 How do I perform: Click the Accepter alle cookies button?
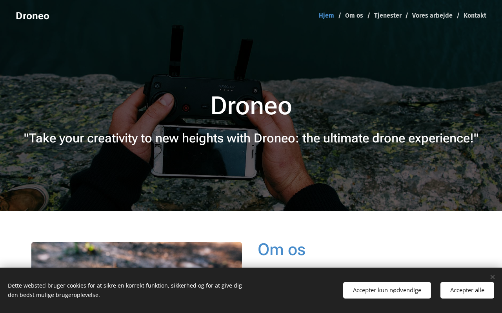click(x=467, y=290)
